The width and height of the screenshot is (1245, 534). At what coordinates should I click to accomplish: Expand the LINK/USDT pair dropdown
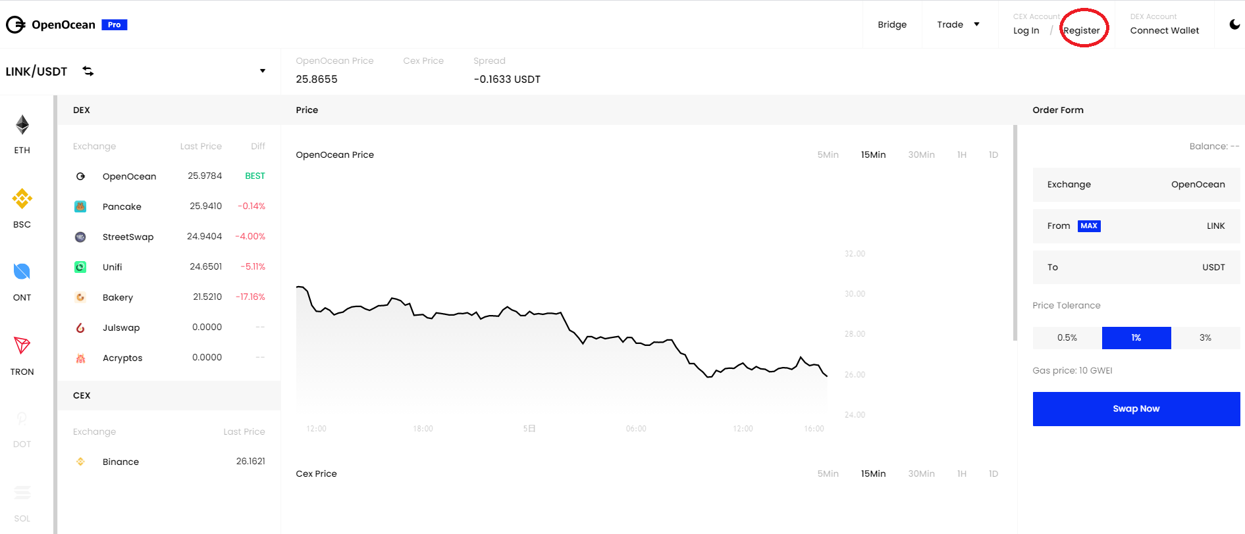263,71
